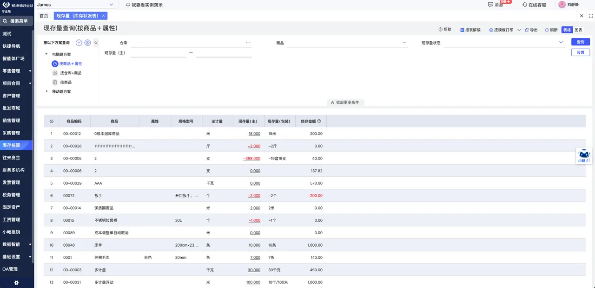Click quantity link 18.000 for 0成本退库商品
The height and width of the screenshot is (288, 595).
tap(254, 134)
